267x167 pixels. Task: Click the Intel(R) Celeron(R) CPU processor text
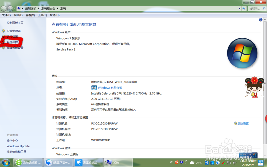pyautogui.click(x=126, y=93)
